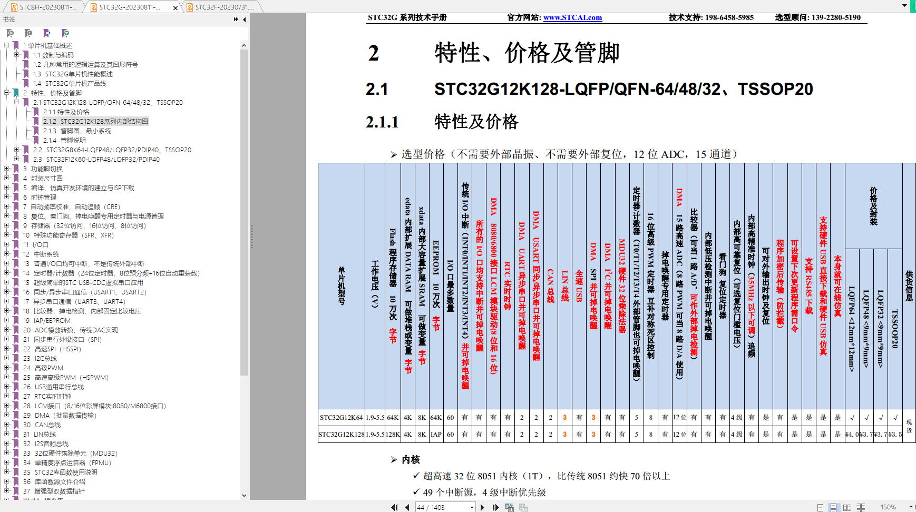The height and width of the screenshot is (512, 916).
Task: Expand '3 功能脚切换' bookmark node
Action: [x=6, y=169]
